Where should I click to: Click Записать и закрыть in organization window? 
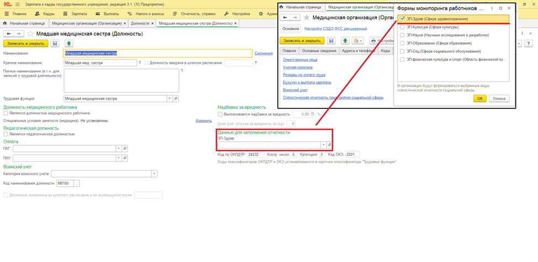(302, 41)
